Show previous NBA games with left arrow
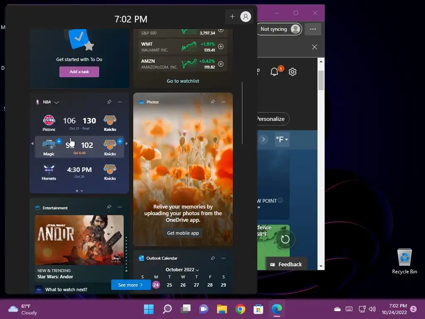The width and height of the screenshot is (425, 319). 32,143
